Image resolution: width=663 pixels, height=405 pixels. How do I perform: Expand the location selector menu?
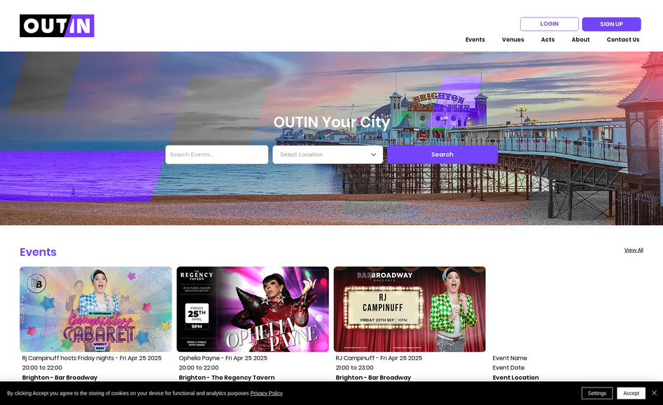coord(327,155)
